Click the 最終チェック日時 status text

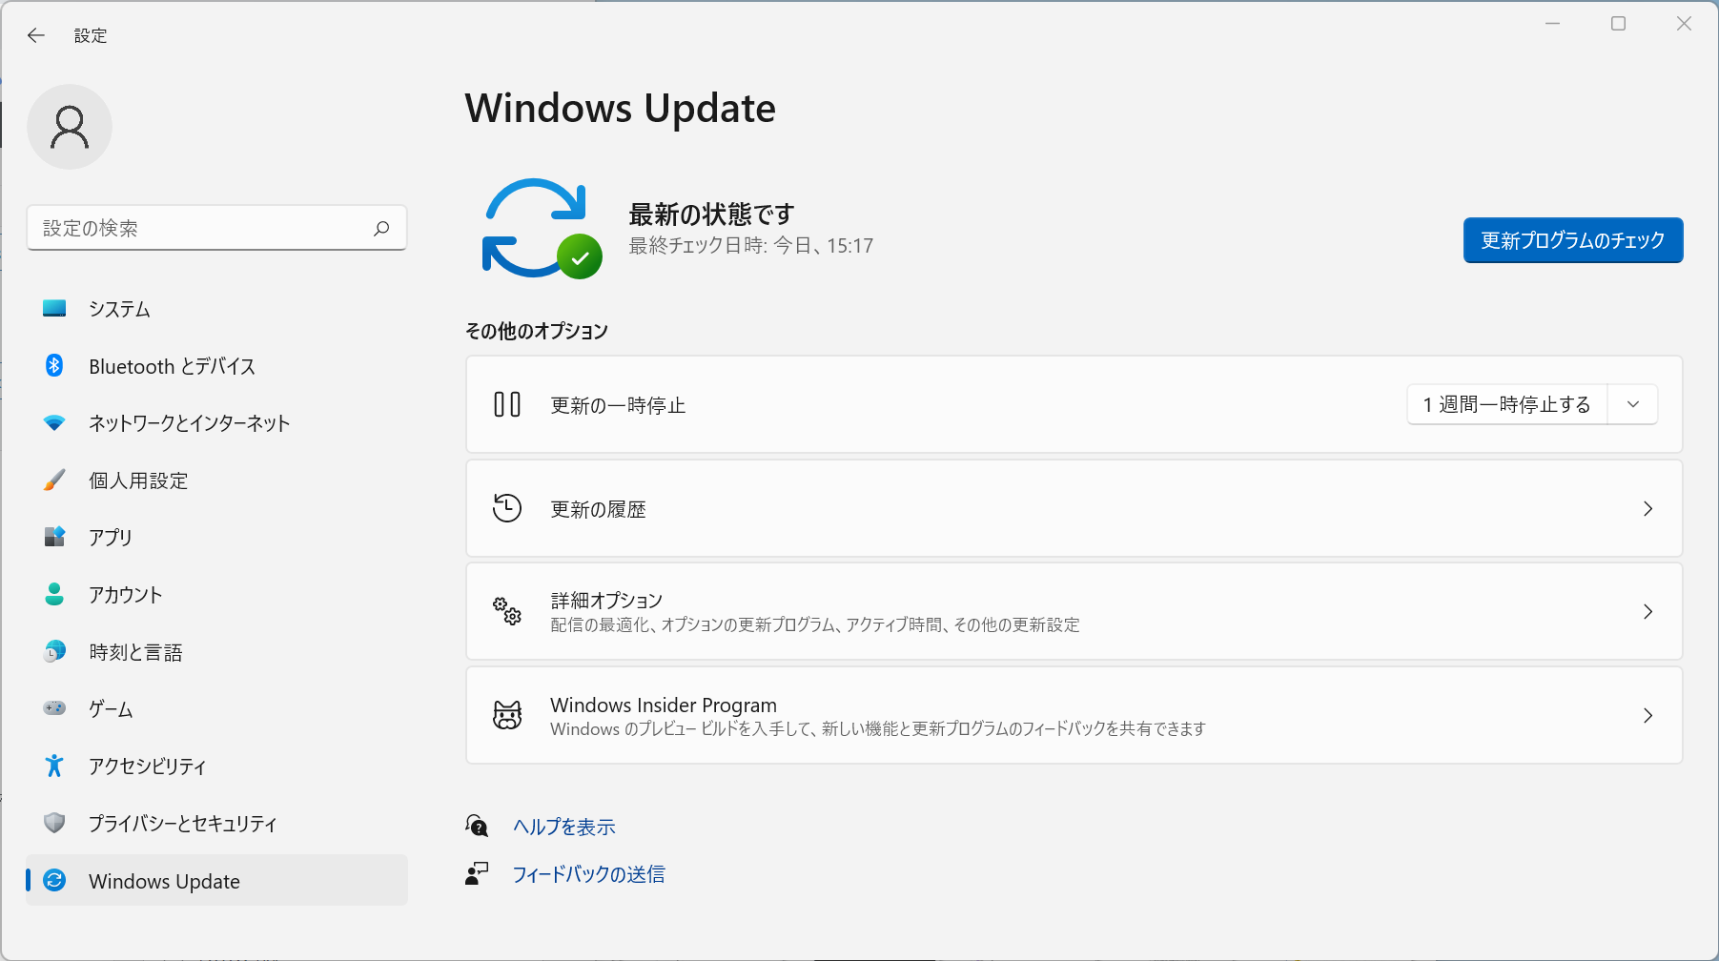[x=751, y=245]
